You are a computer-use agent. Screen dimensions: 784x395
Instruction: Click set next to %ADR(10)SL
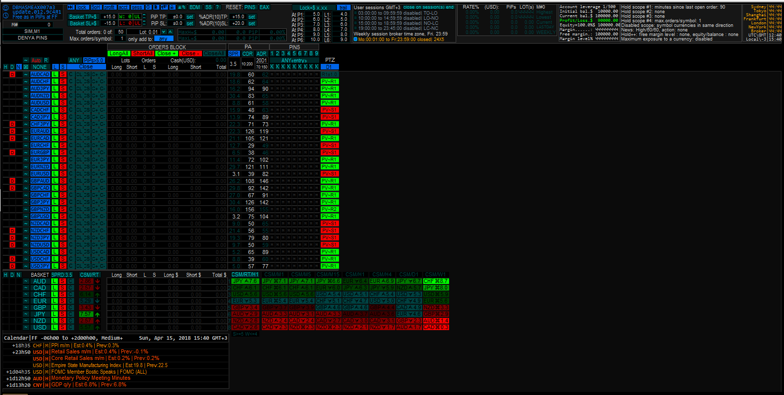pyautogui.click(x=252, y=23)
